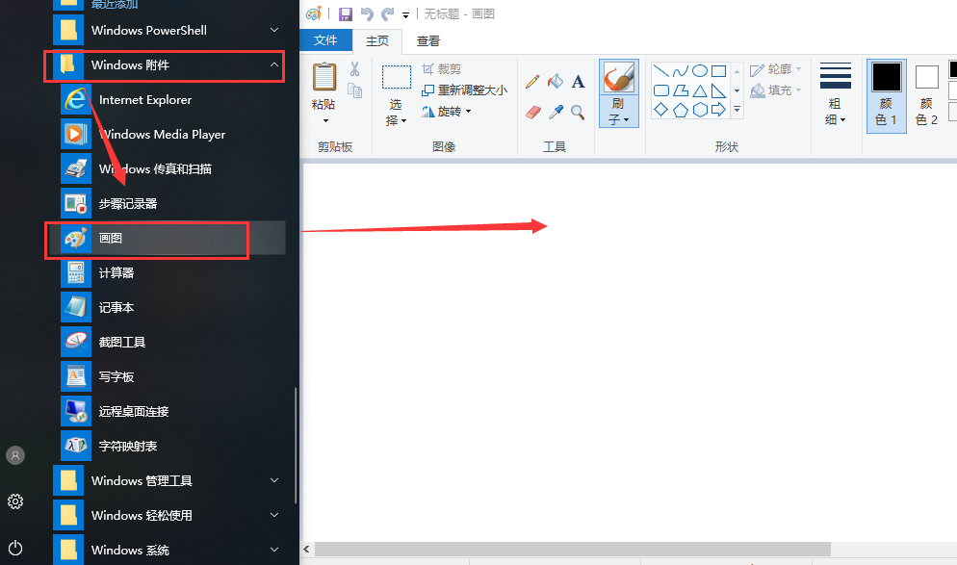Expand the 旋转 rotate dropdown
The height and width of the screenshot is (565, 957).
pos(448,112)
